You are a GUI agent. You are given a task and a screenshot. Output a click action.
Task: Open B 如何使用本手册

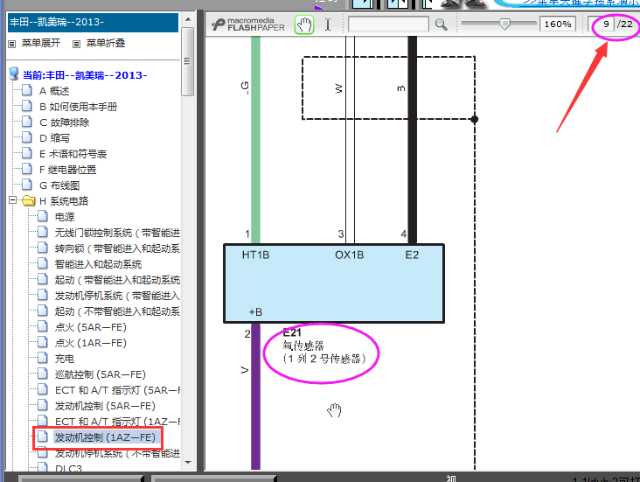(78, 107)
